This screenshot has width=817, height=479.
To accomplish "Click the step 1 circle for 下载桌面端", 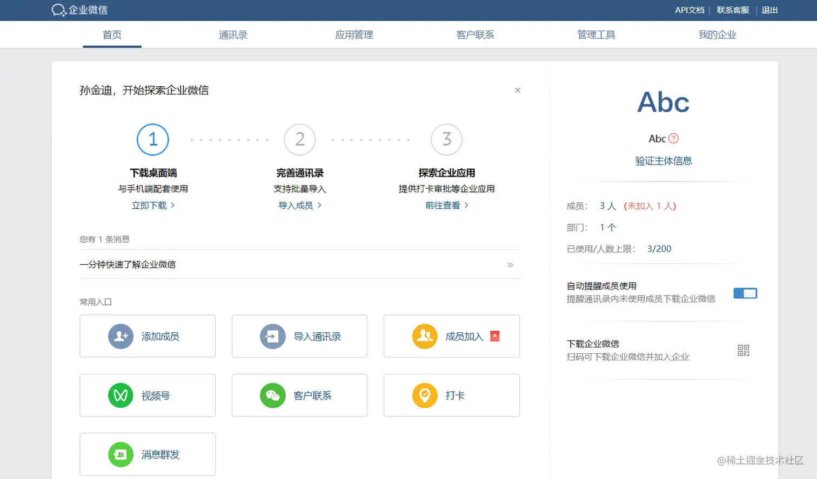I will 153,140.
